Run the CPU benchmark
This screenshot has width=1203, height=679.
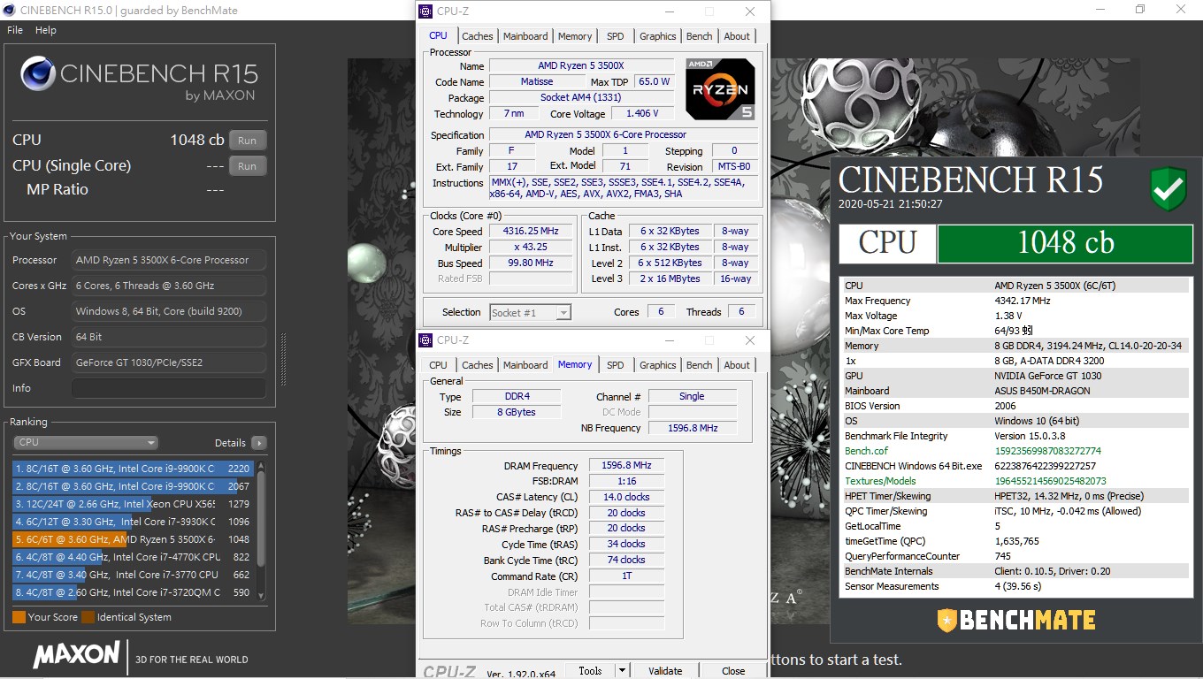(248, 141)
